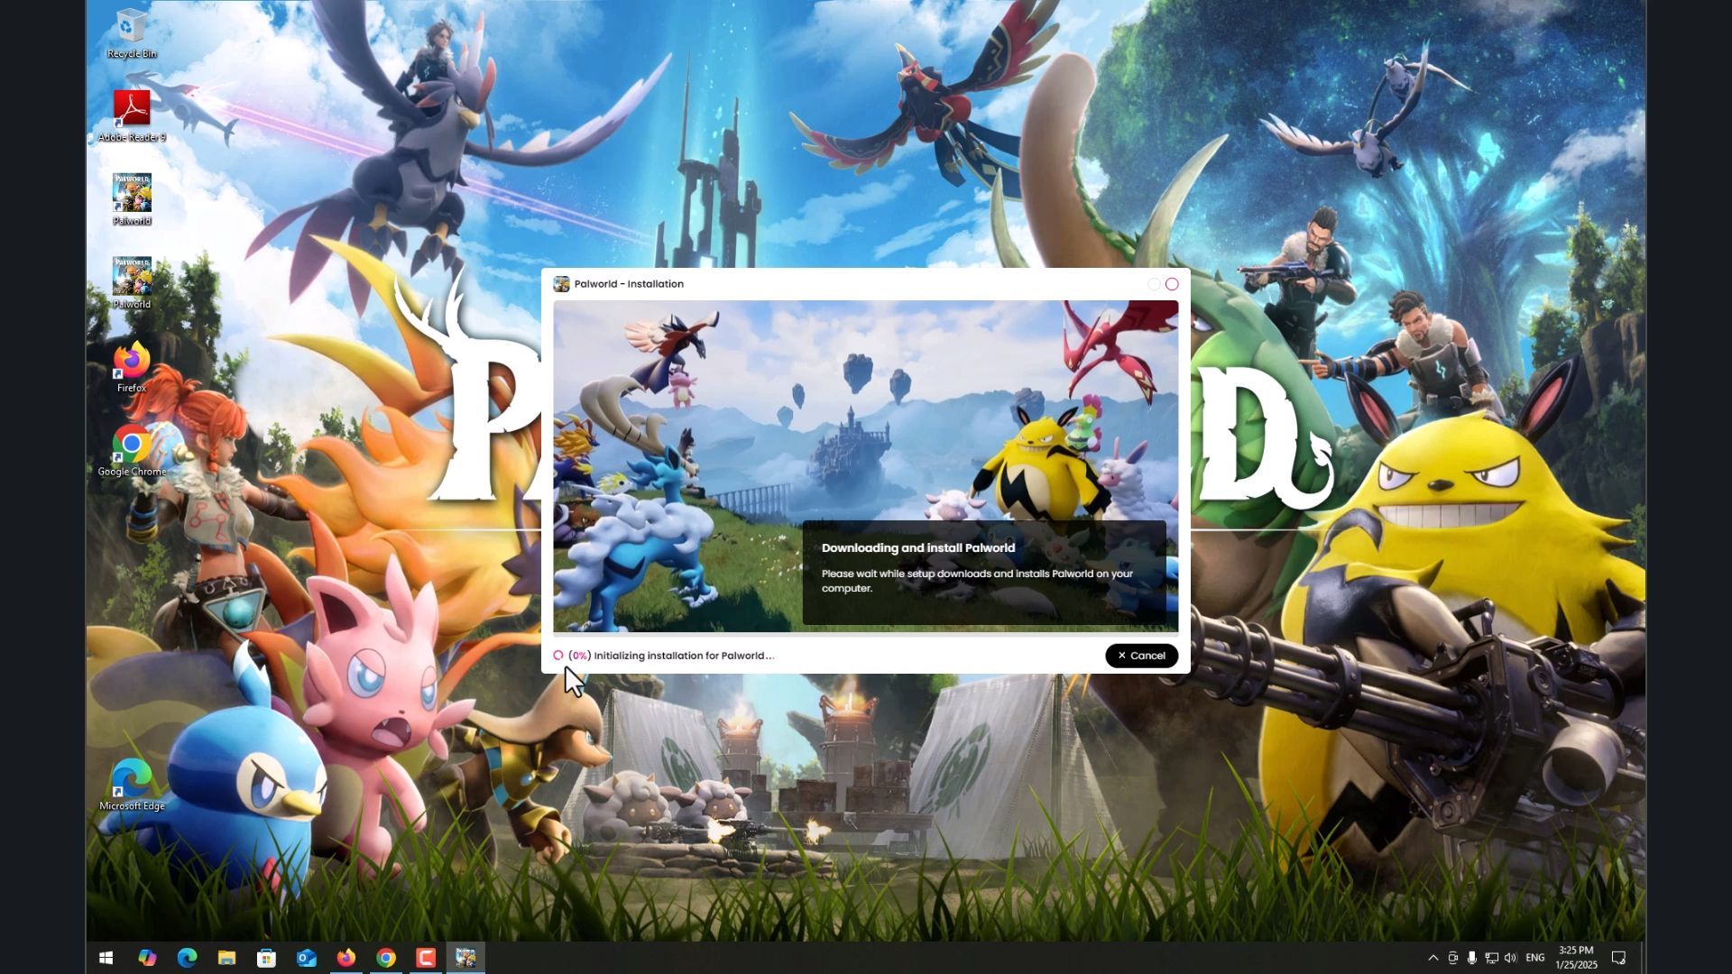Viewport: 1732px width, 974px height.
Task: Click the Meet Now camera tray icon
Action: (1452, 958)
